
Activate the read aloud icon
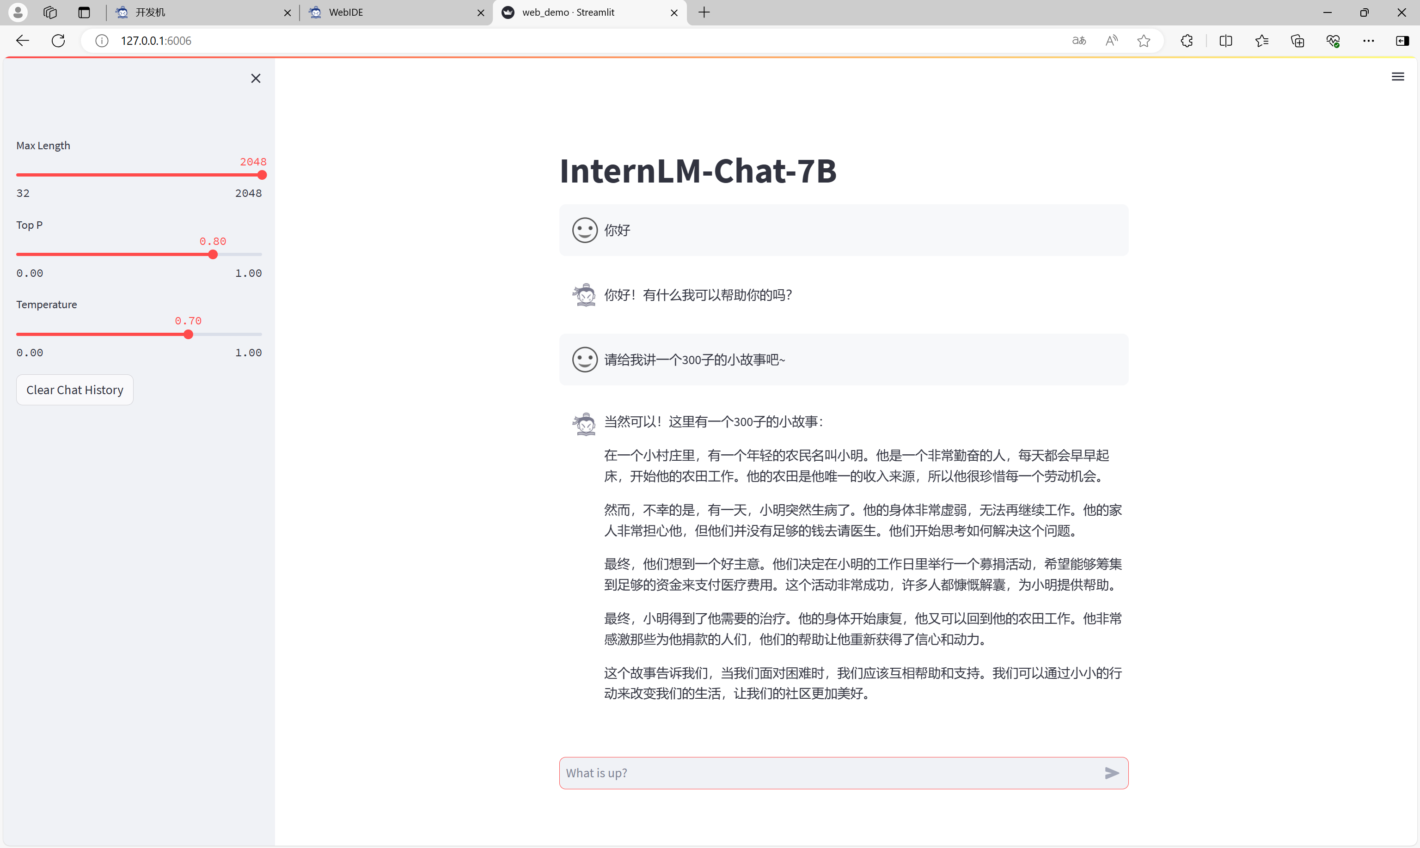1111,41
